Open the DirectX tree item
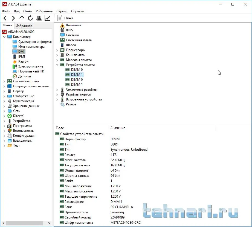Image resolution: width=252 pixels, height=227 pixels. pyautogui.click(x=18, y=116)
